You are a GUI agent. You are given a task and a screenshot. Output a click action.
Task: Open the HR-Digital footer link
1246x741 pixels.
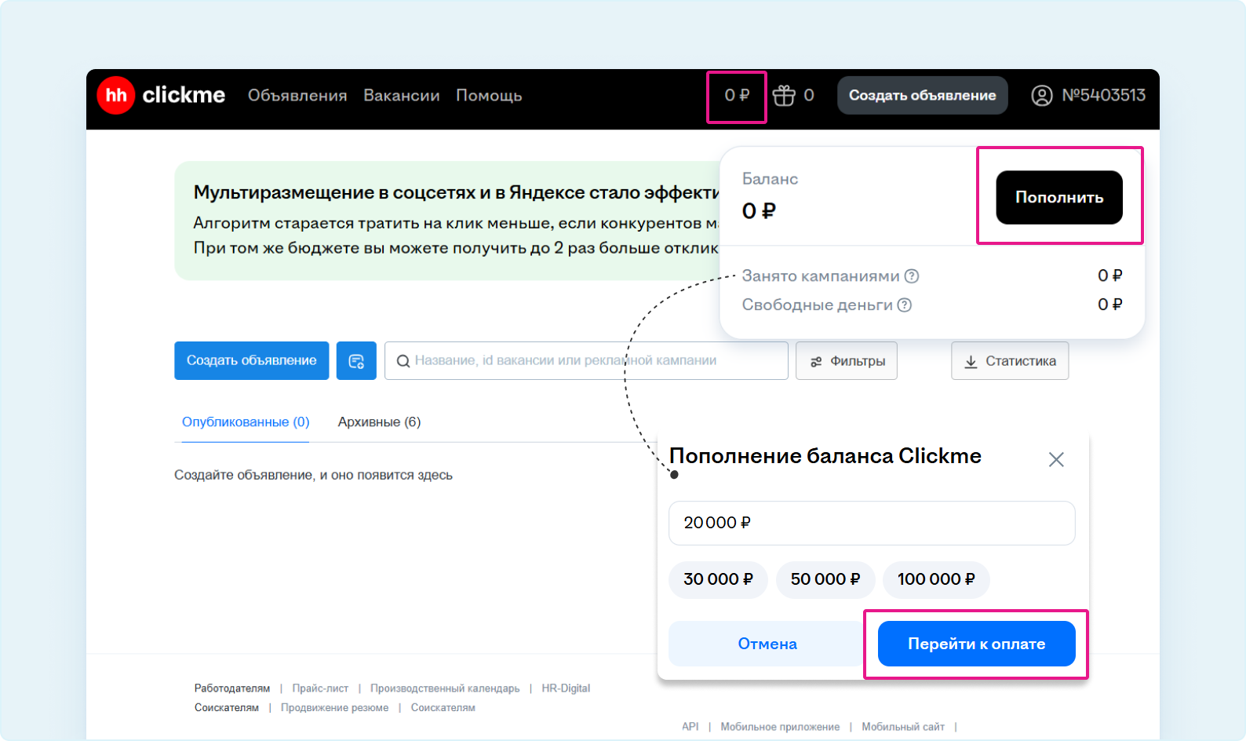point(566,688)
